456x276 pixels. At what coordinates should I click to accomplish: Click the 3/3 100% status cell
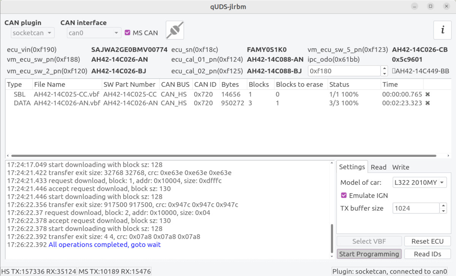click(344, 103)
